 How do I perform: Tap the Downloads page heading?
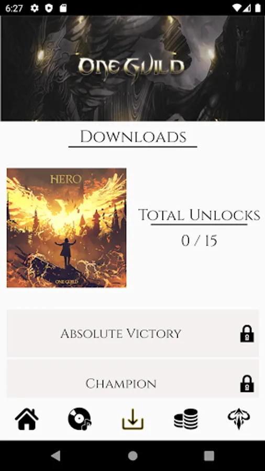pos(133,137)
